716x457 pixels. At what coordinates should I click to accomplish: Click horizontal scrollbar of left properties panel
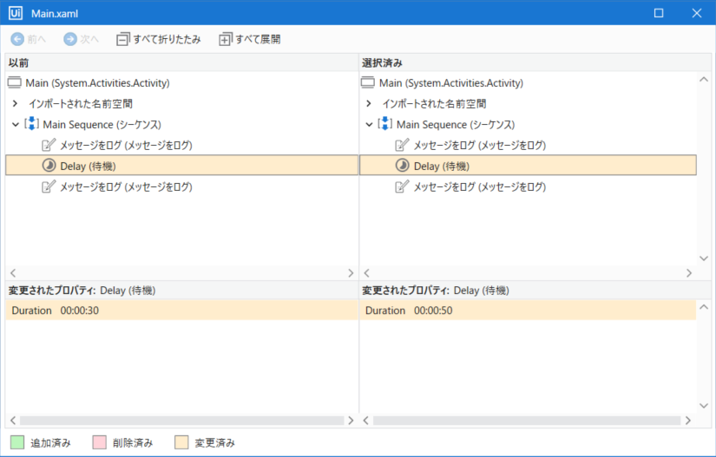[181, 420]
